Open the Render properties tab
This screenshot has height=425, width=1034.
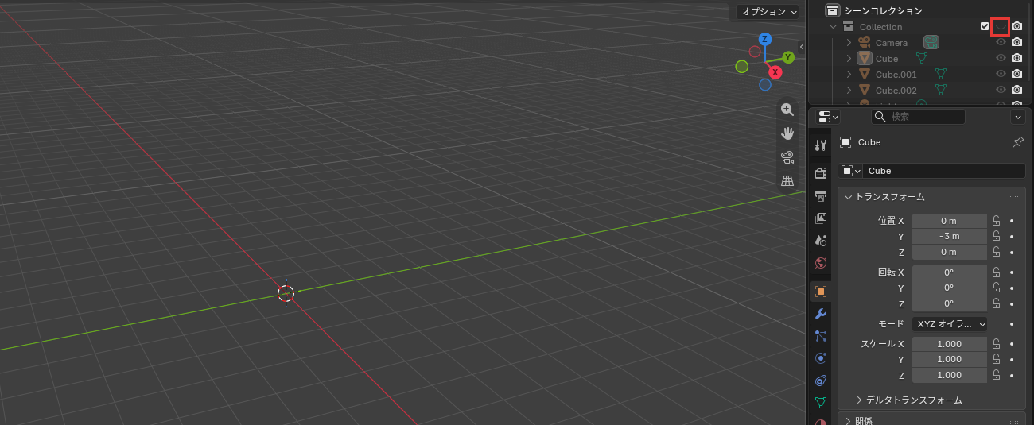click(821, 173)
